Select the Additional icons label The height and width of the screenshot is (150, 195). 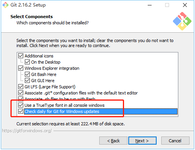pos(39,56)
